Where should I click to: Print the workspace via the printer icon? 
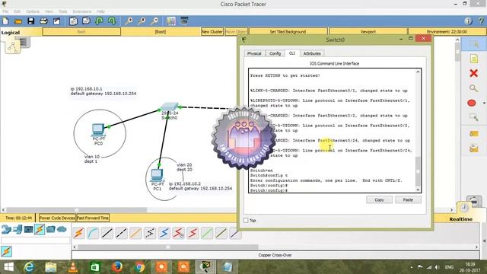tap(44, 21)
